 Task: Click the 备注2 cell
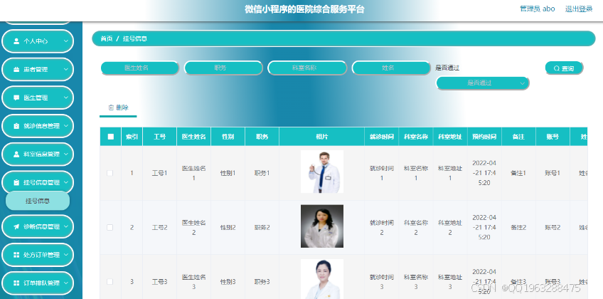pyautogui.click(x=518, y=227)
